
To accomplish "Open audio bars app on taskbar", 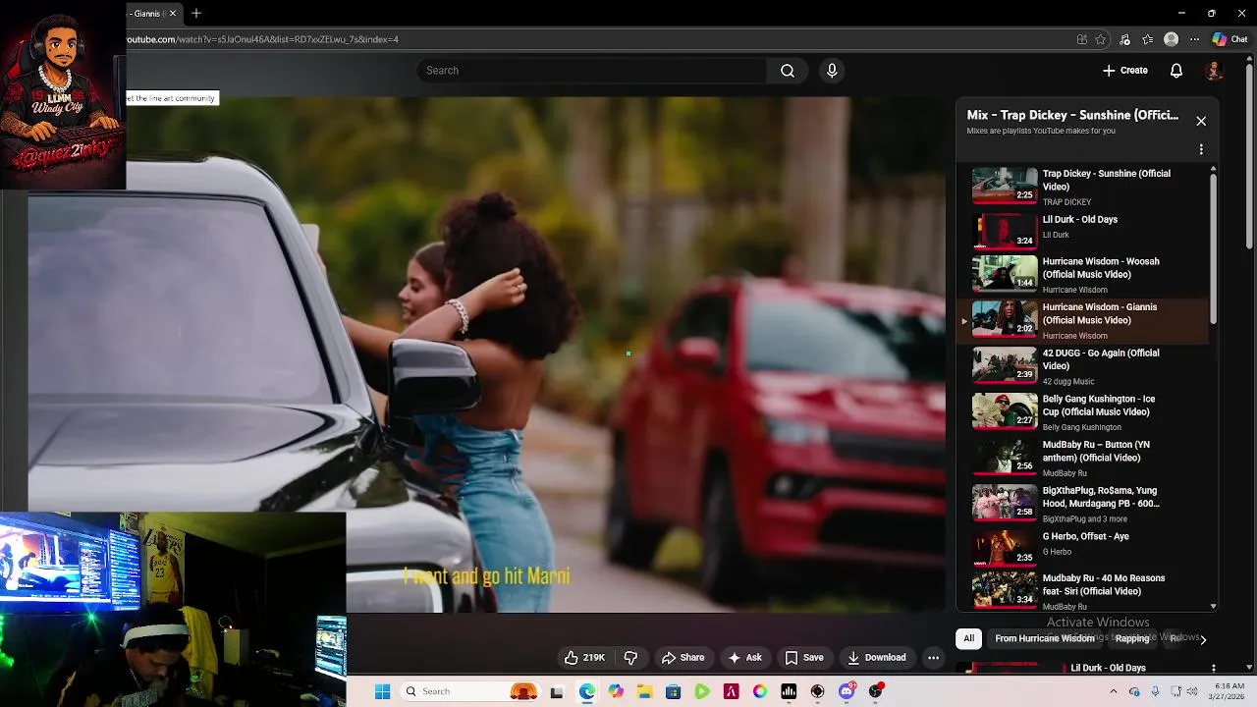I will (x=789, y=691).
